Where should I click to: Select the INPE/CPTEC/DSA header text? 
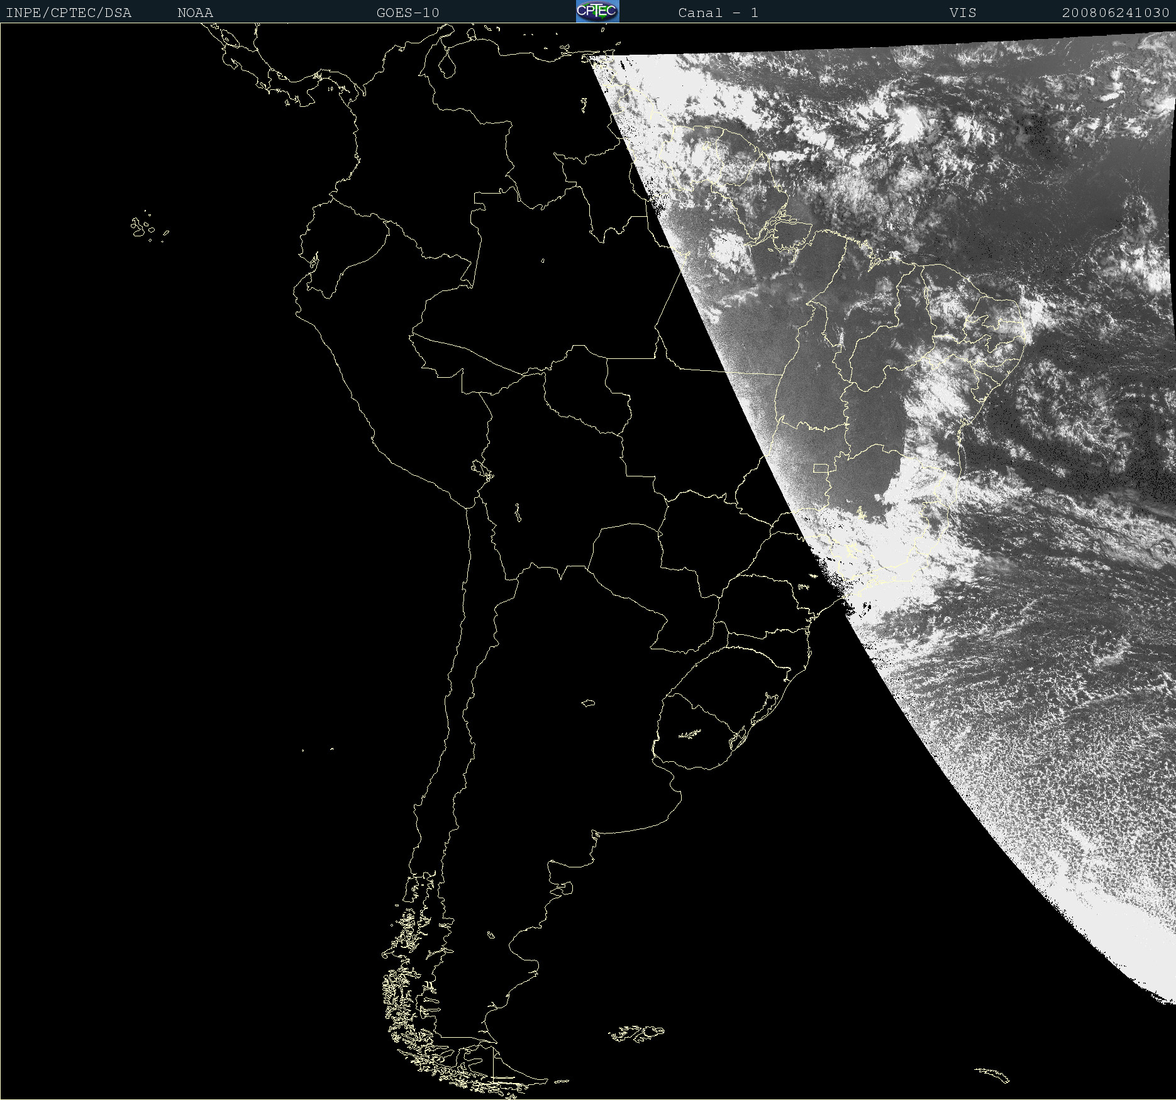(69, 13)
